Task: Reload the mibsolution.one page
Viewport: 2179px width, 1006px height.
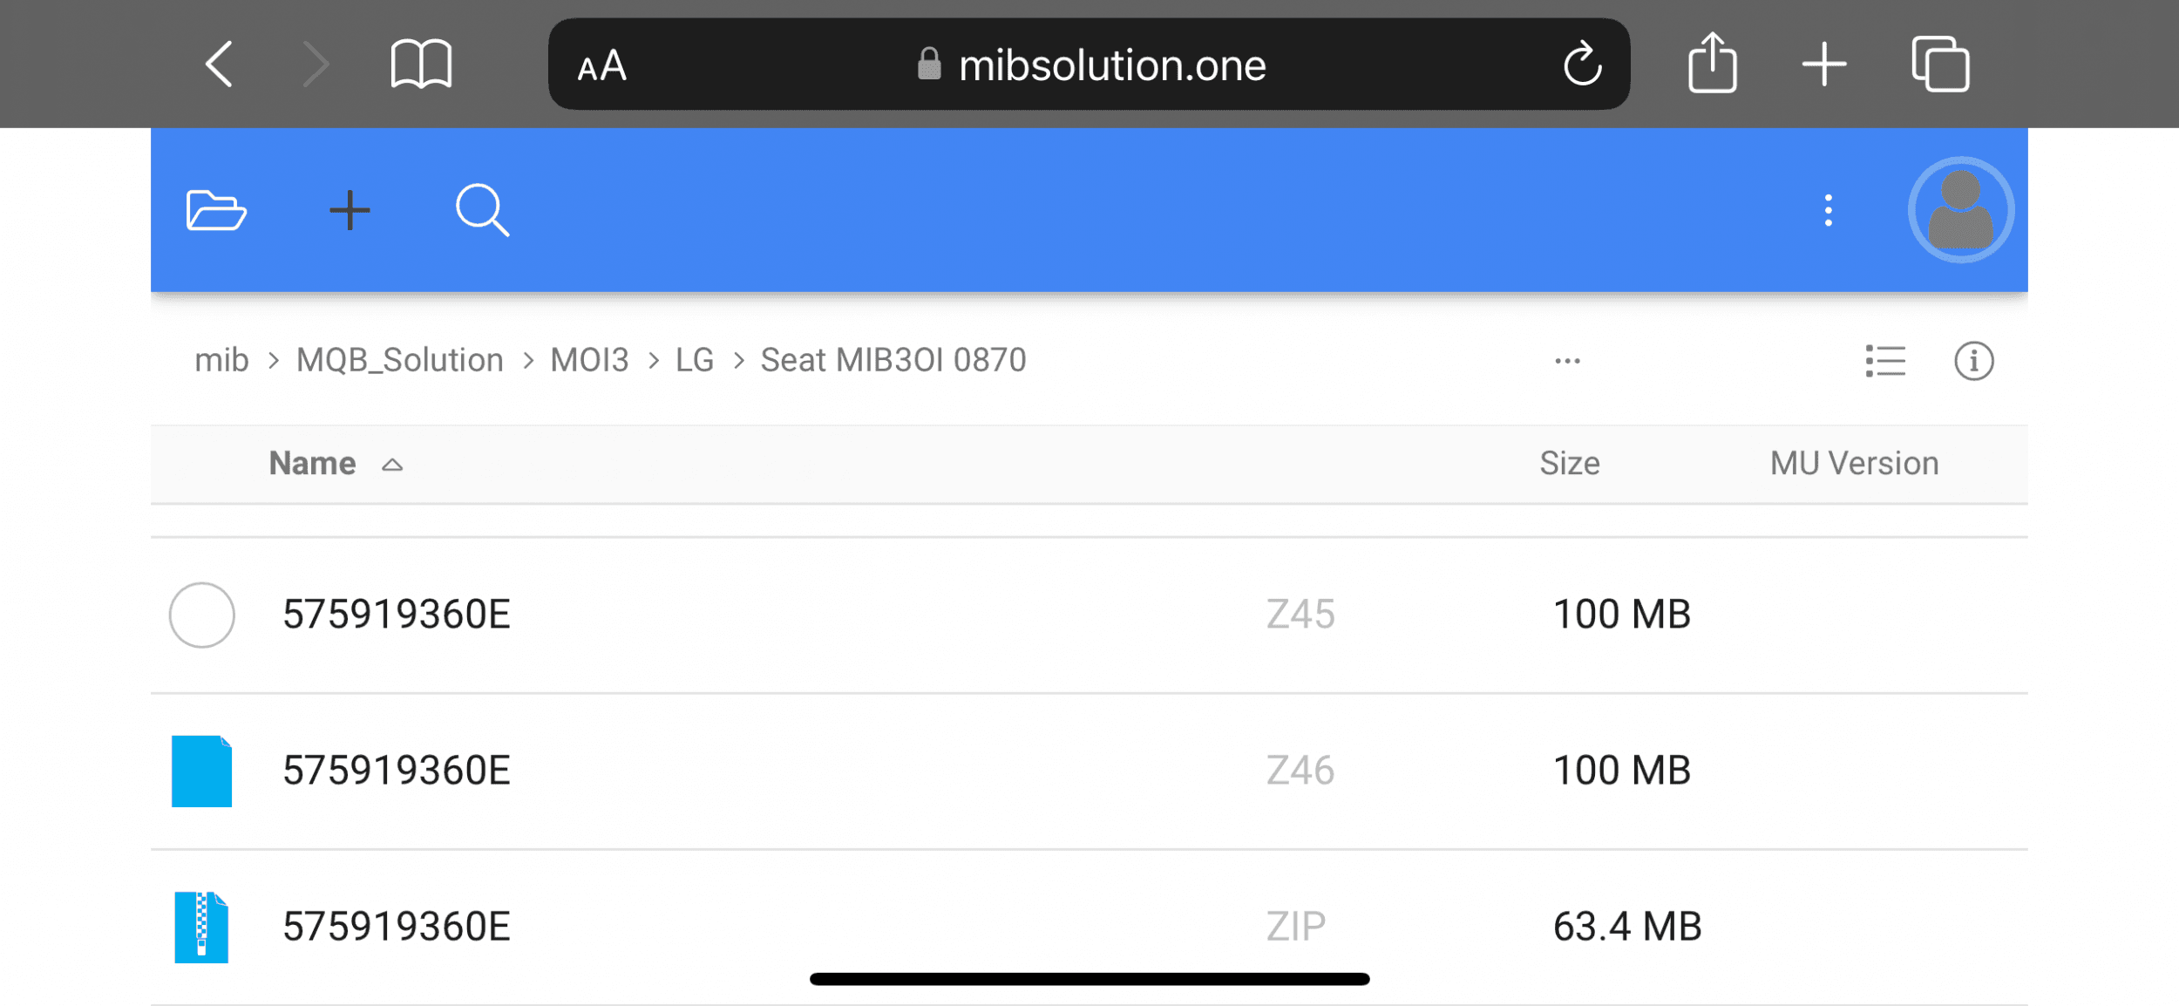Action: 1582,64
